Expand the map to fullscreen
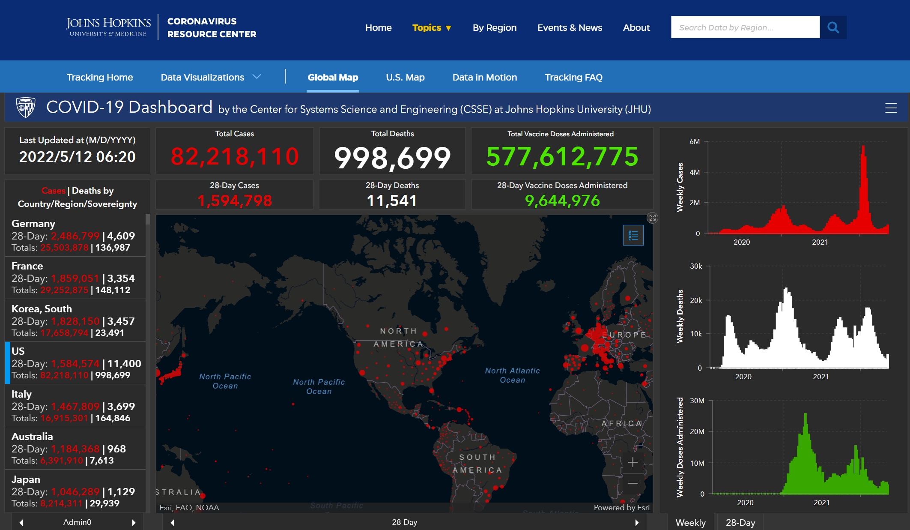The height and width of the screenshot is (530, 910). [652, 218]
